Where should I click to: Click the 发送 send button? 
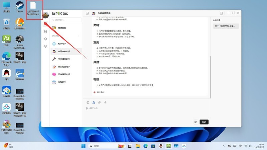pyautogui.click(x=204, y=122)
